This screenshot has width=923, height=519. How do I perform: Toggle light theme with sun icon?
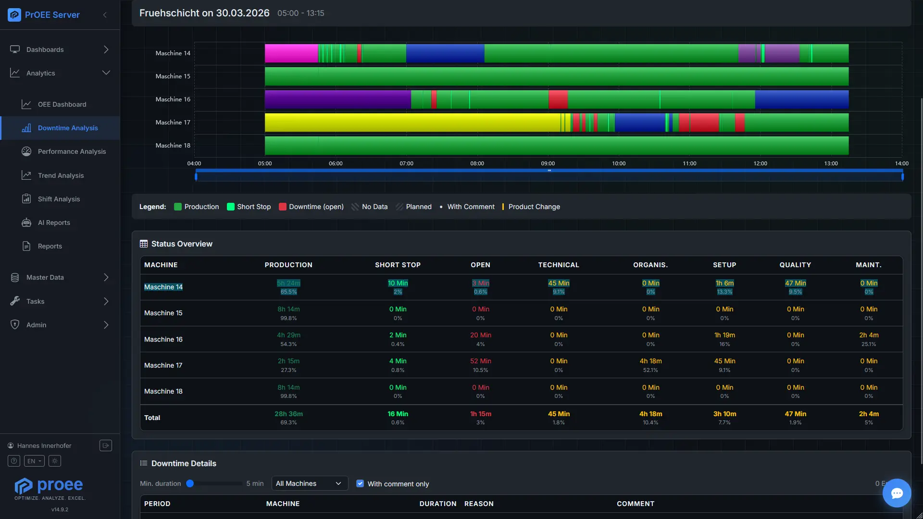coord(55,461)
